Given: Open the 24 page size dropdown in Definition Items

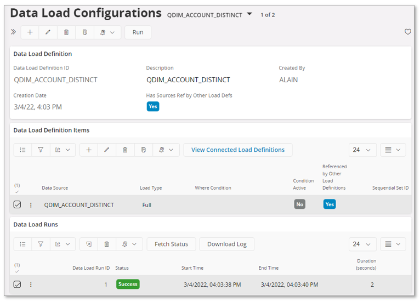Looking at the screenshot, I should (x=362, y=150).
